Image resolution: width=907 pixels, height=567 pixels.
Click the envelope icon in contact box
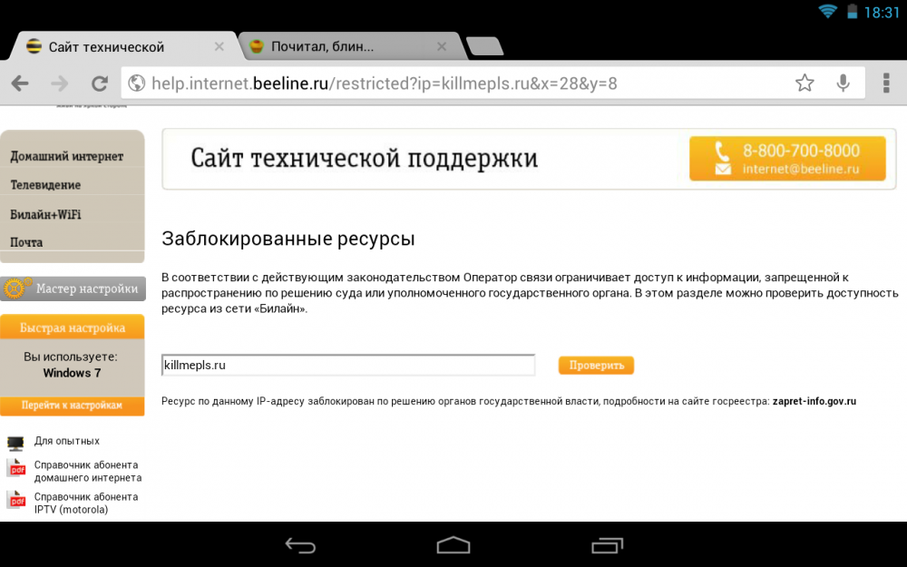(723, 169)
